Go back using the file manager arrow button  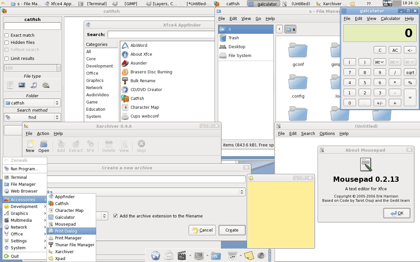[279, 29]
